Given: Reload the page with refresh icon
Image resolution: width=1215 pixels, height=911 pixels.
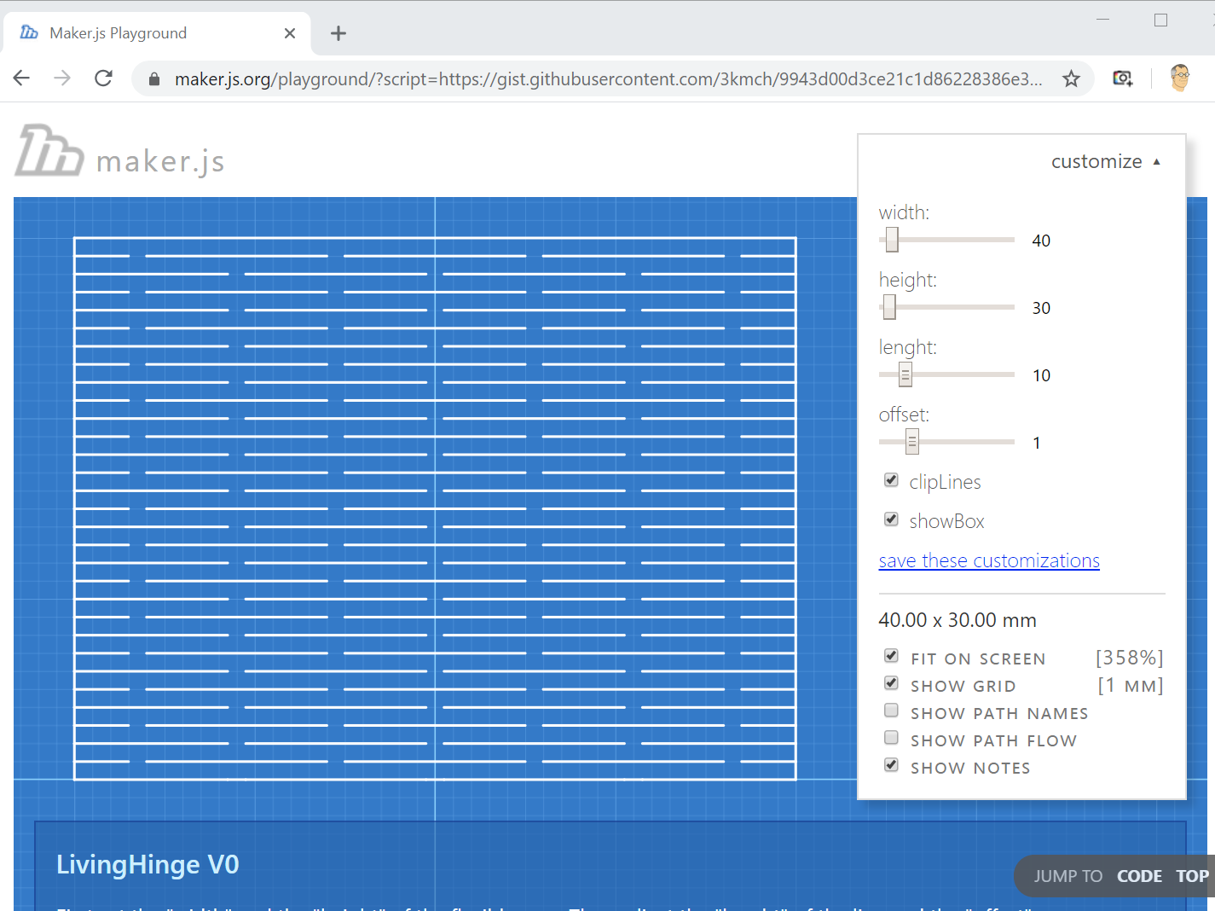Looking at the screenshot, I should pyautogui.click(x=103, y=78).
